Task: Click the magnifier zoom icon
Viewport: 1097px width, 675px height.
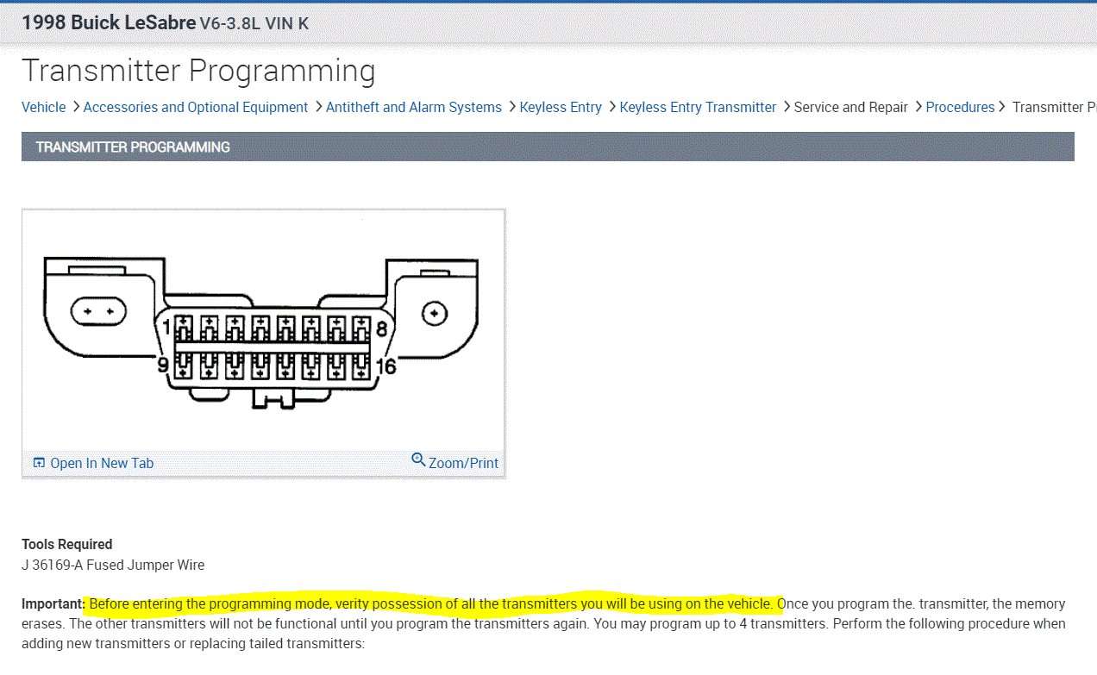Action: click(x=418, y=460)
